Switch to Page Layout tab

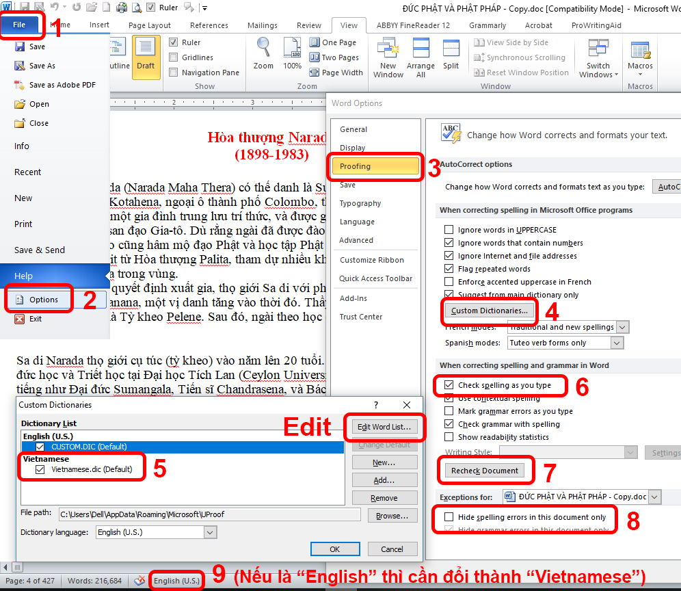pos(150,25)
